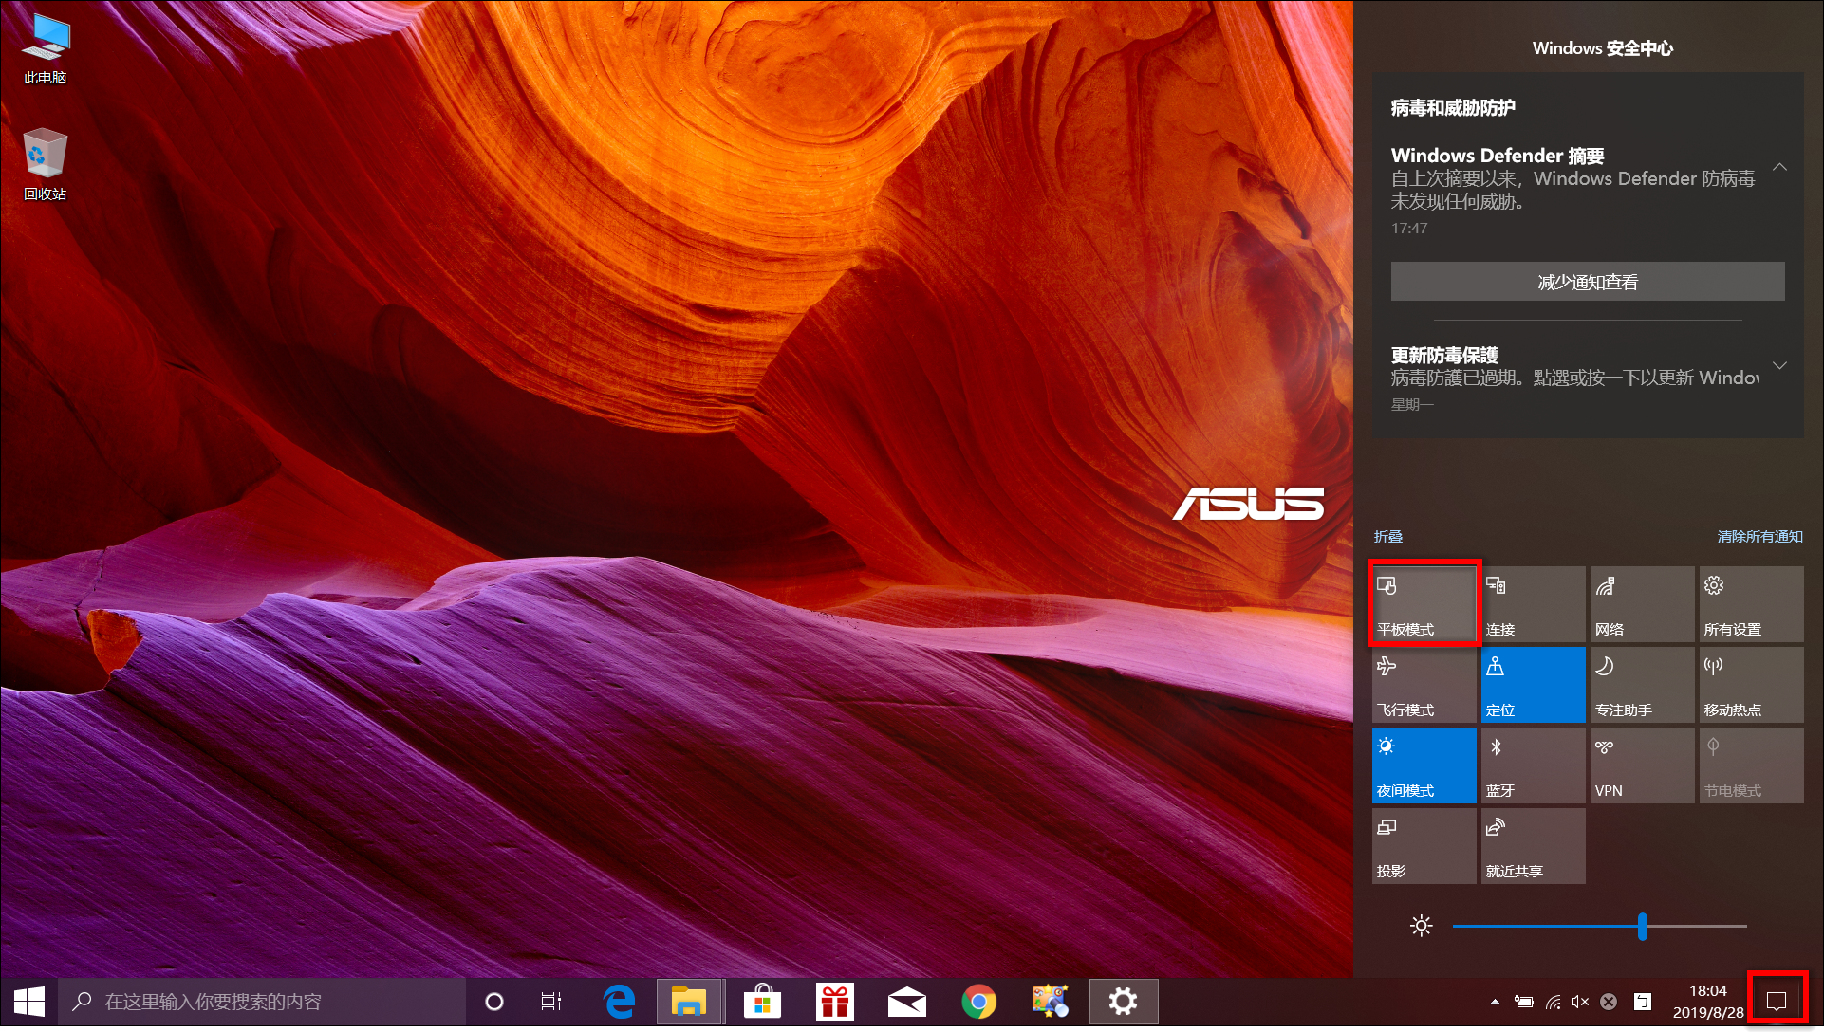Viewport: 1824px width, 1032px height.
Task: Open the colorful star app in taskbar
Action: [1051, 1002]
